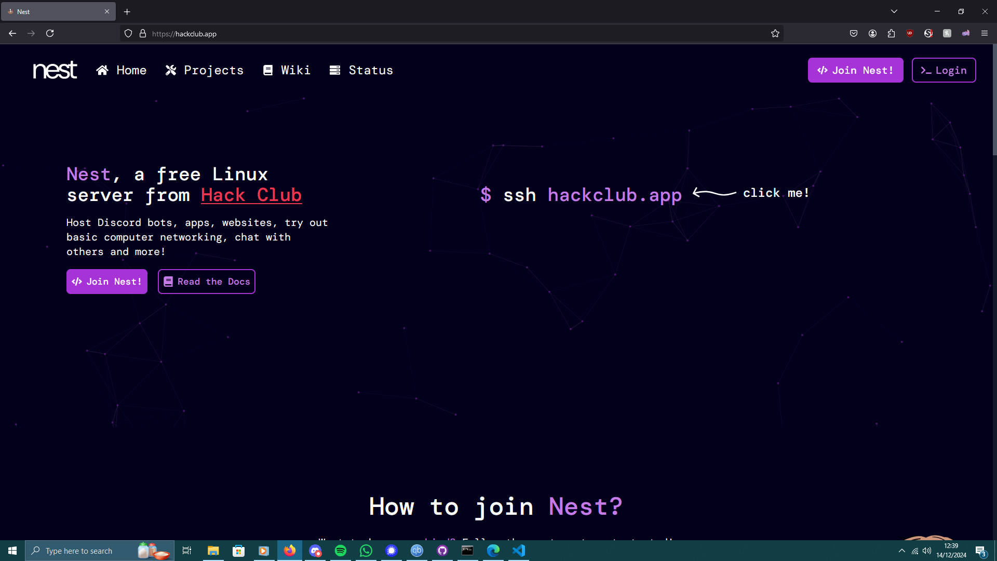
Task: Open WhatsApp from taskbar
Action: pyautogui.click(x=366, y=551)
